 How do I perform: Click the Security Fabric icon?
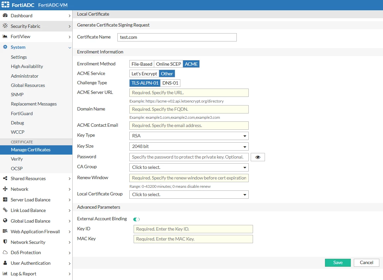pos(5,26)
